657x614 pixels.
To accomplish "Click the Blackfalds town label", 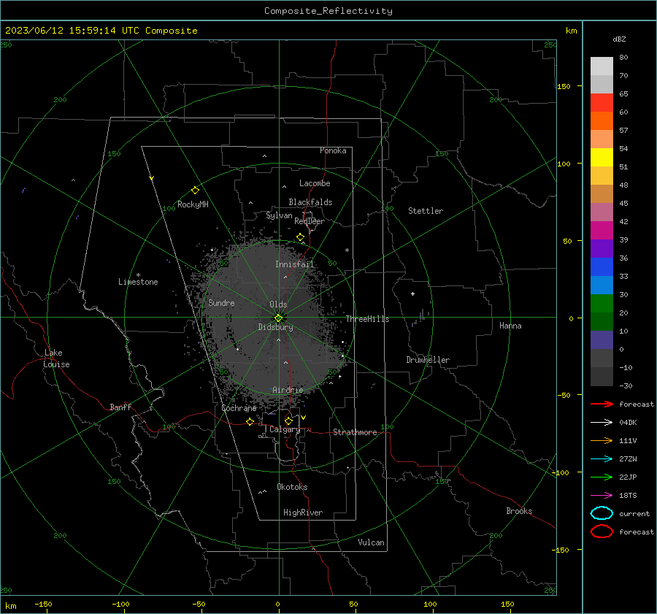I will [310, 202].
